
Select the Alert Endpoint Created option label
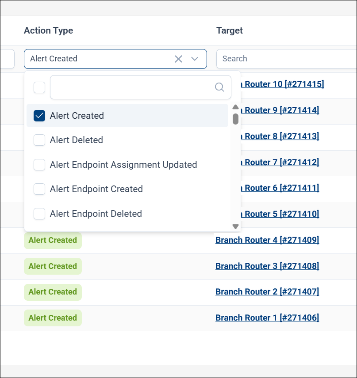pos(96,189)
